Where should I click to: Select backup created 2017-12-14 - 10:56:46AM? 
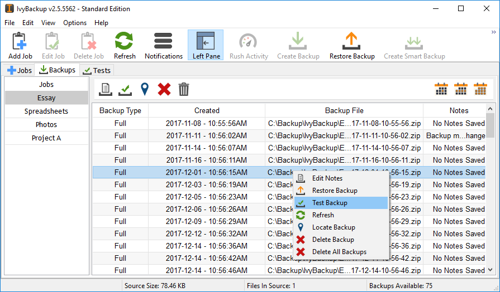(289, 270)
